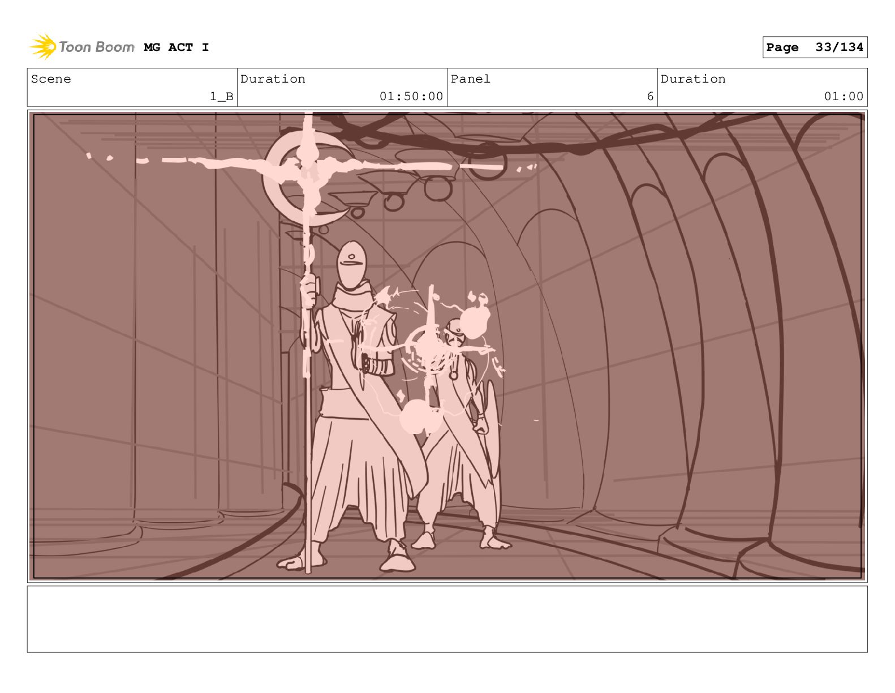Click the scene duration value "01:50:00"
This screenshot has height=693, width=895.
tap(411, 97)
